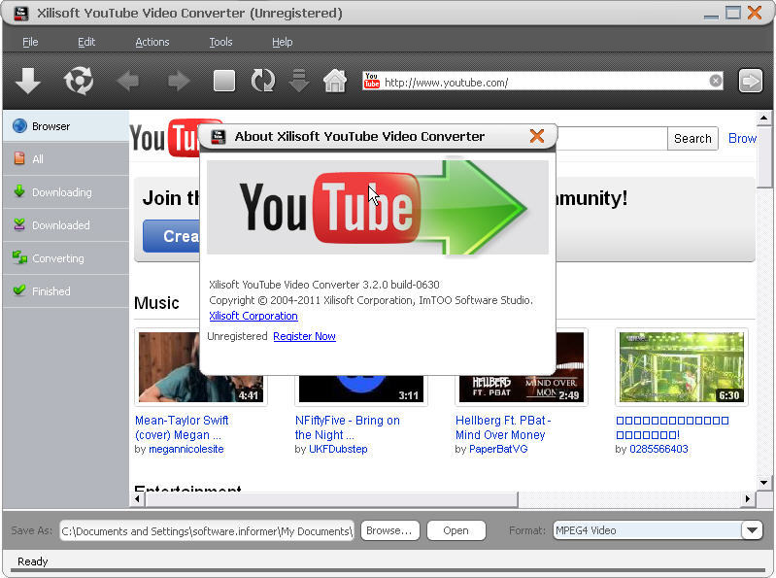776x578 pixels.
Task: Click the layered download arrow toolbar icon
Action: [x=299, y=81]
